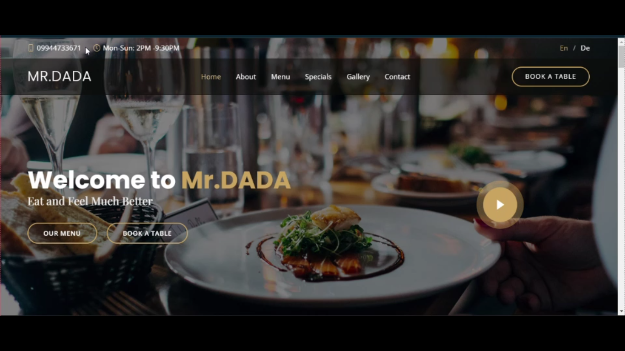Click the clock icon before opening hours

pos(97,48)
